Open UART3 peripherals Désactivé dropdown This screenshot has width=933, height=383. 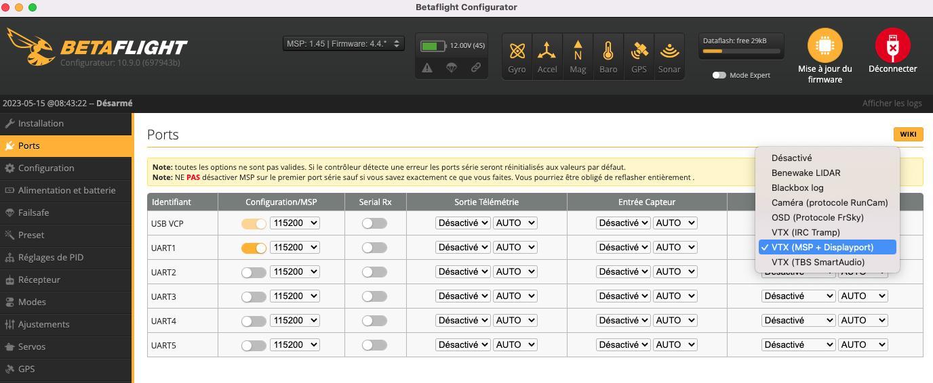point(799,296)
